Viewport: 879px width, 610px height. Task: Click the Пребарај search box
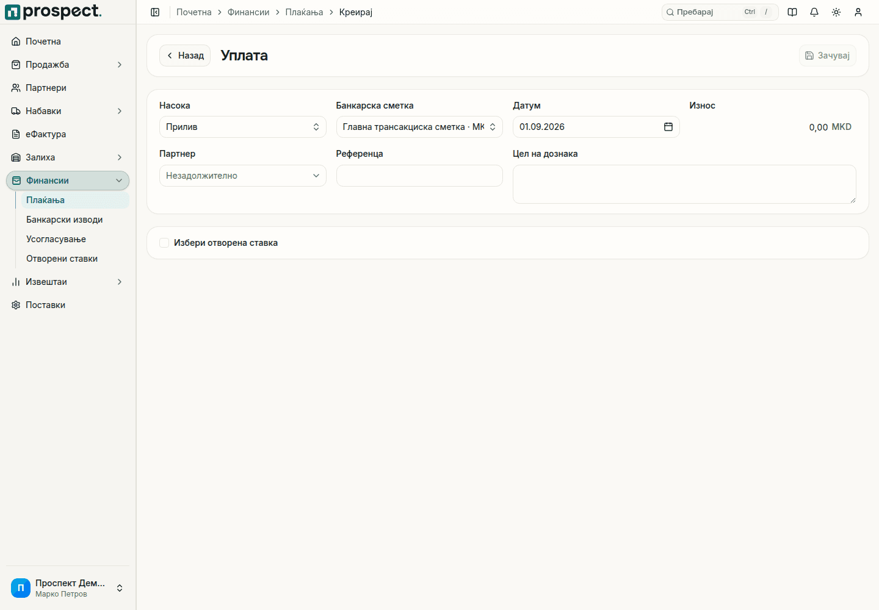pos(720,12)
